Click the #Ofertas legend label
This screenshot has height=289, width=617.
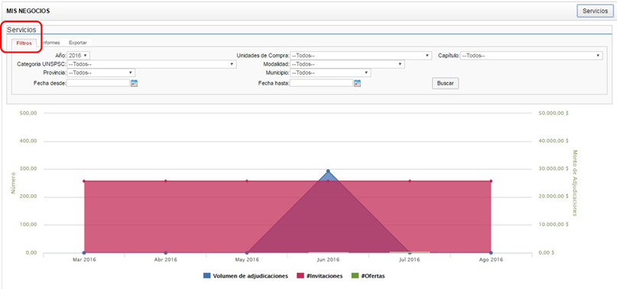click(x=373, y=276)
